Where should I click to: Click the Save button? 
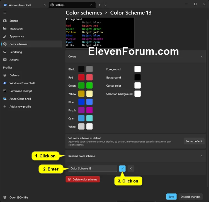pyautogui.click(x=171, y=197)
